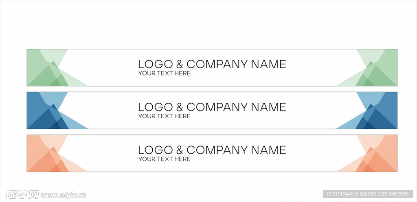Pick the blue geometric shape on banner's right end
This screenshot has height=202, width=417.
[x=372, y=111]
